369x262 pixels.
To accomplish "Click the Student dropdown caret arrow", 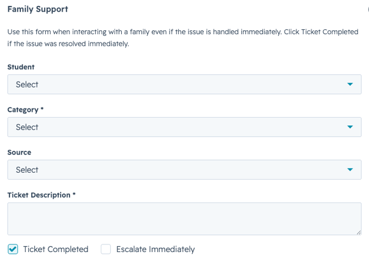I will click(350, 84).
